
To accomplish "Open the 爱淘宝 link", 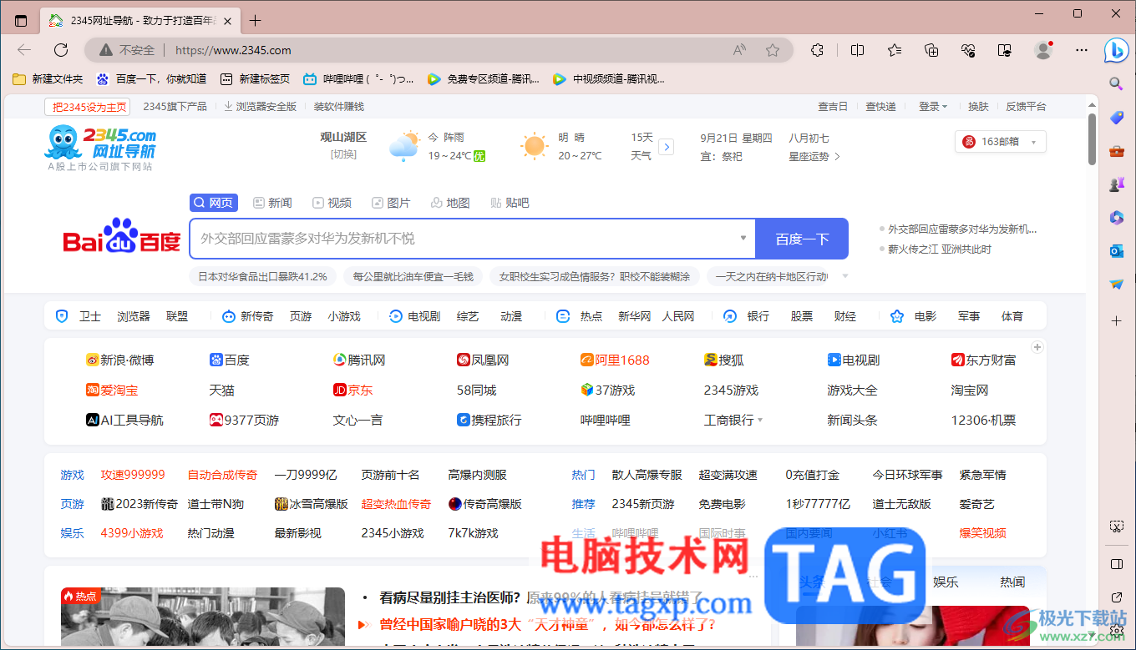I will 112,391.
